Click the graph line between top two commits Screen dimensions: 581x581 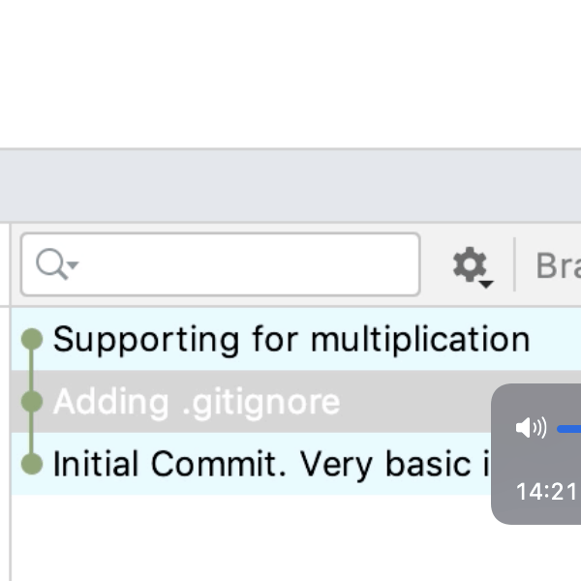(32, 370)
